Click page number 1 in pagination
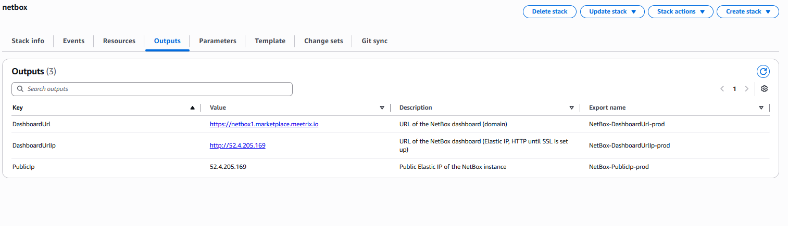Image resolution: width=788 pixels, height=226 pixels. point(735,89)
